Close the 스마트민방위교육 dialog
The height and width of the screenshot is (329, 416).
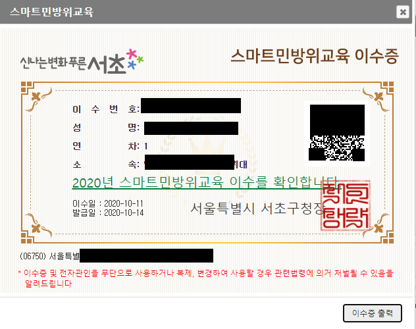click(402, 12)
